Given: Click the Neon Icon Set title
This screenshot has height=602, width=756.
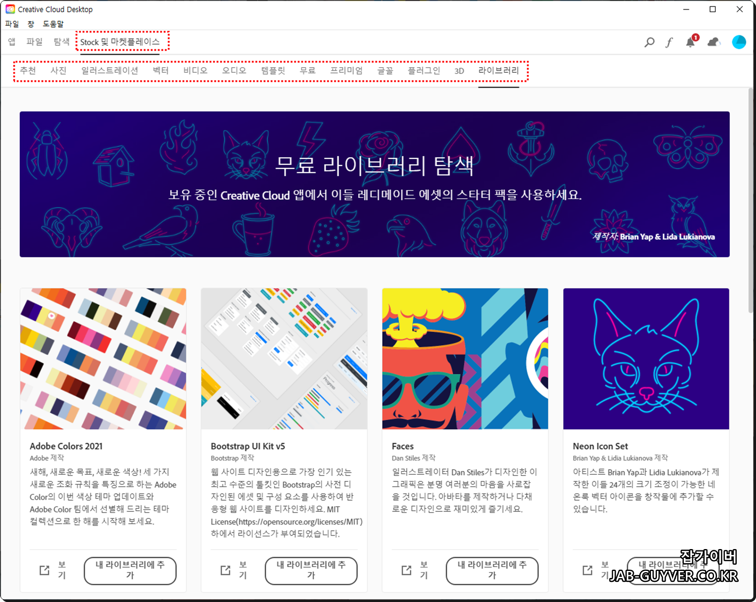Looking at the screenshot, I should pos(601,446).
